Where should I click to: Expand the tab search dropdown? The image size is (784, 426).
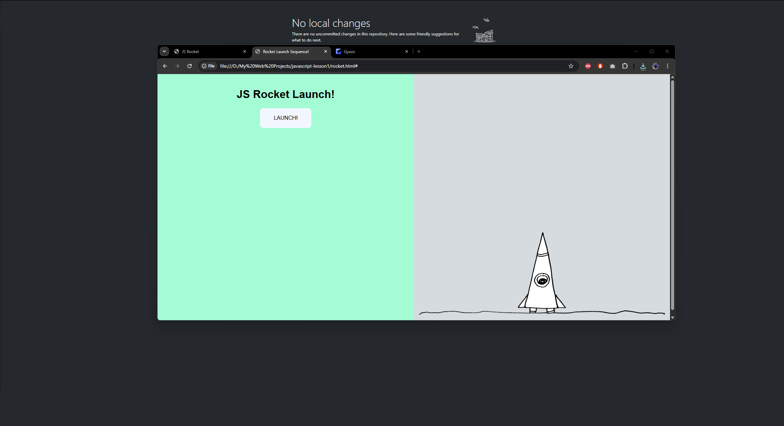(164, 51)
